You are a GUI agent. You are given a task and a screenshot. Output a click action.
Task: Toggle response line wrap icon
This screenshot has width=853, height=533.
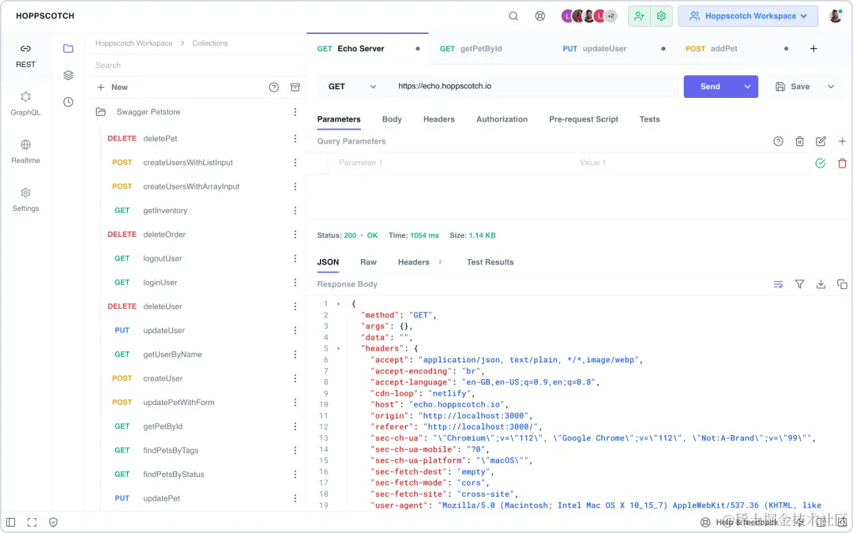click(778, 284)
